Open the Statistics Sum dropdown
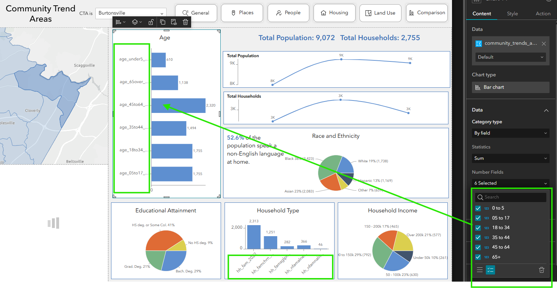The image size is (557, 288). [510, 158]
